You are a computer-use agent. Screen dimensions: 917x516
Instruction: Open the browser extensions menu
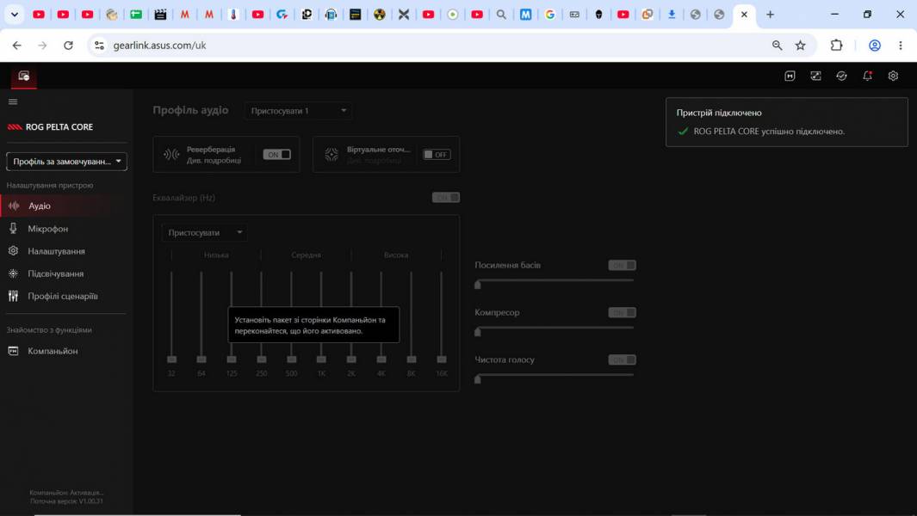click(x=836, y=45)
